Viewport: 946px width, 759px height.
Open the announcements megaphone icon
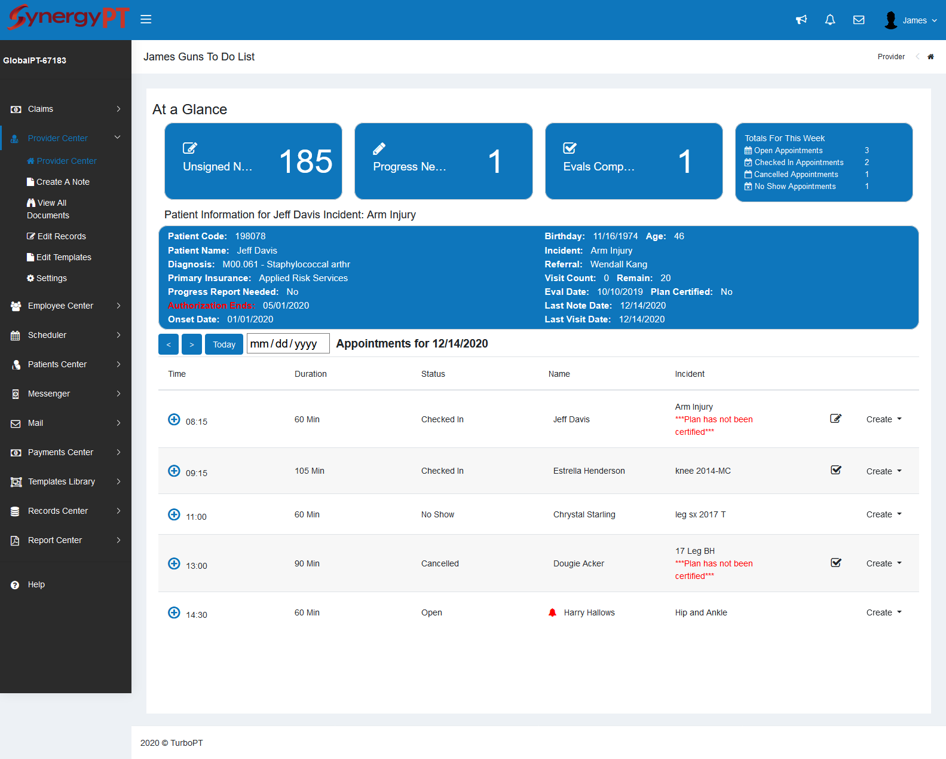(801, 20)
